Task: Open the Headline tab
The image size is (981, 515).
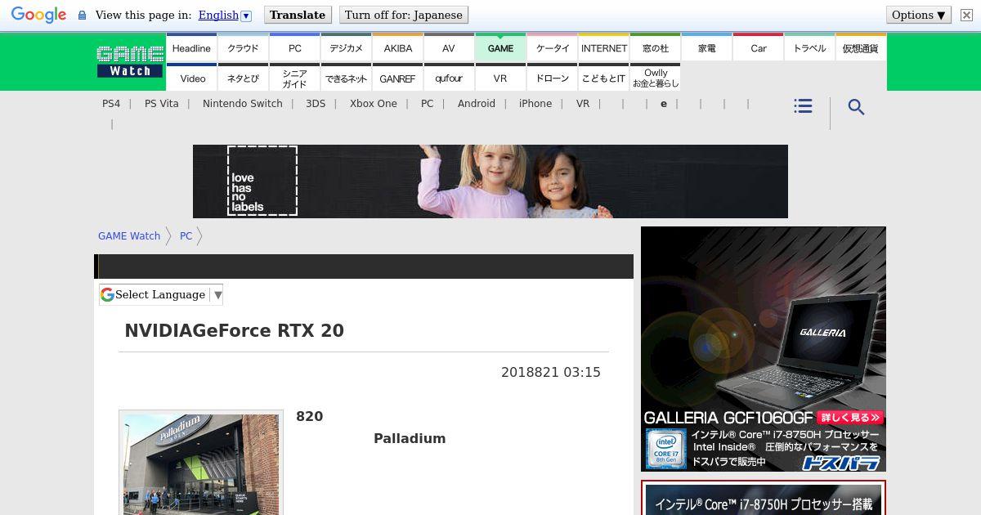Action: [x=191, y=48]
